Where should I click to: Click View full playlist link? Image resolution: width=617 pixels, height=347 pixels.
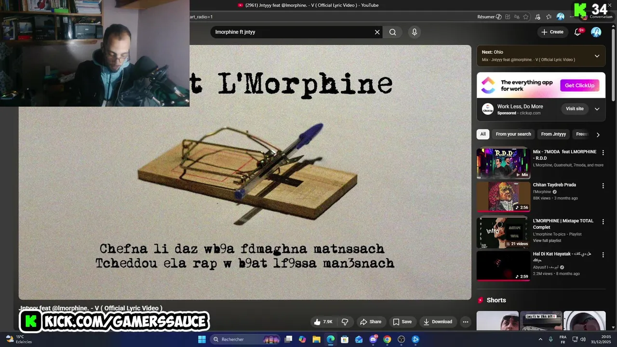tap(547, 240)
